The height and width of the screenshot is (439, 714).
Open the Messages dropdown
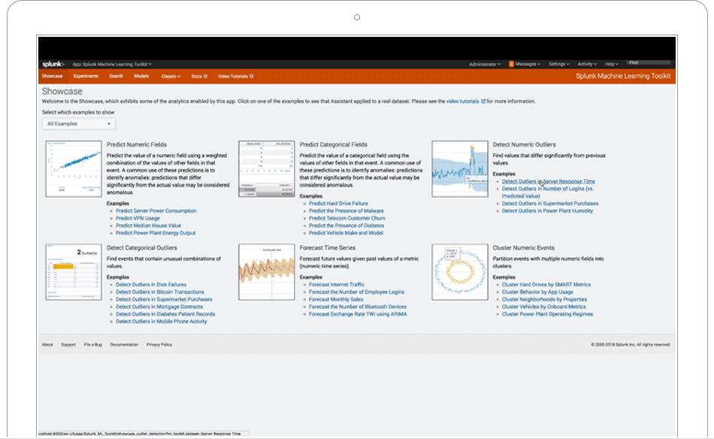(528, 64)
